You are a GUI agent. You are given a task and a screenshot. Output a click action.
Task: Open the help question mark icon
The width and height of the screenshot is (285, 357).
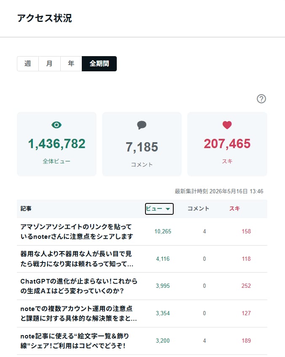click(x=261, y=99)
